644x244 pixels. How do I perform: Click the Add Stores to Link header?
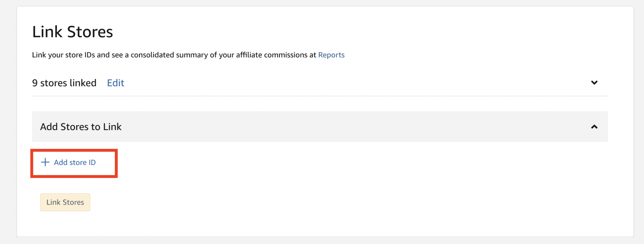[x=80, y=127]
